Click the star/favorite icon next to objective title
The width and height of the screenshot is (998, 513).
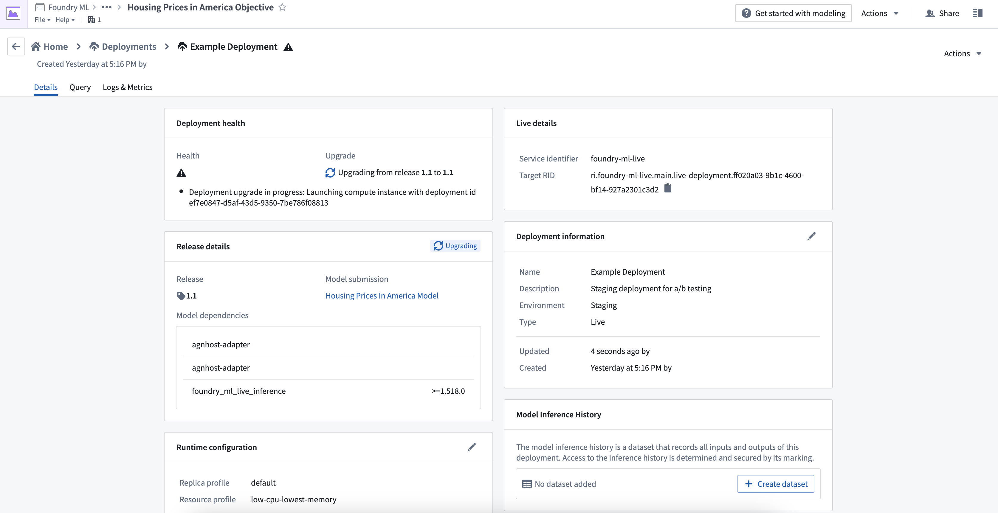pos(283,7)
